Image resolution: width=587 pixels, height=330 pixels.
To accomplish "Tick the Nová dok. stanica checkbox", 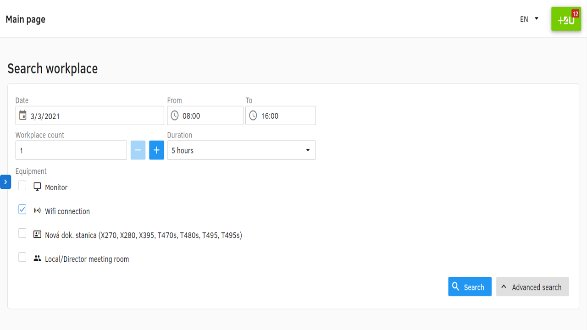I will coord(22,233).
